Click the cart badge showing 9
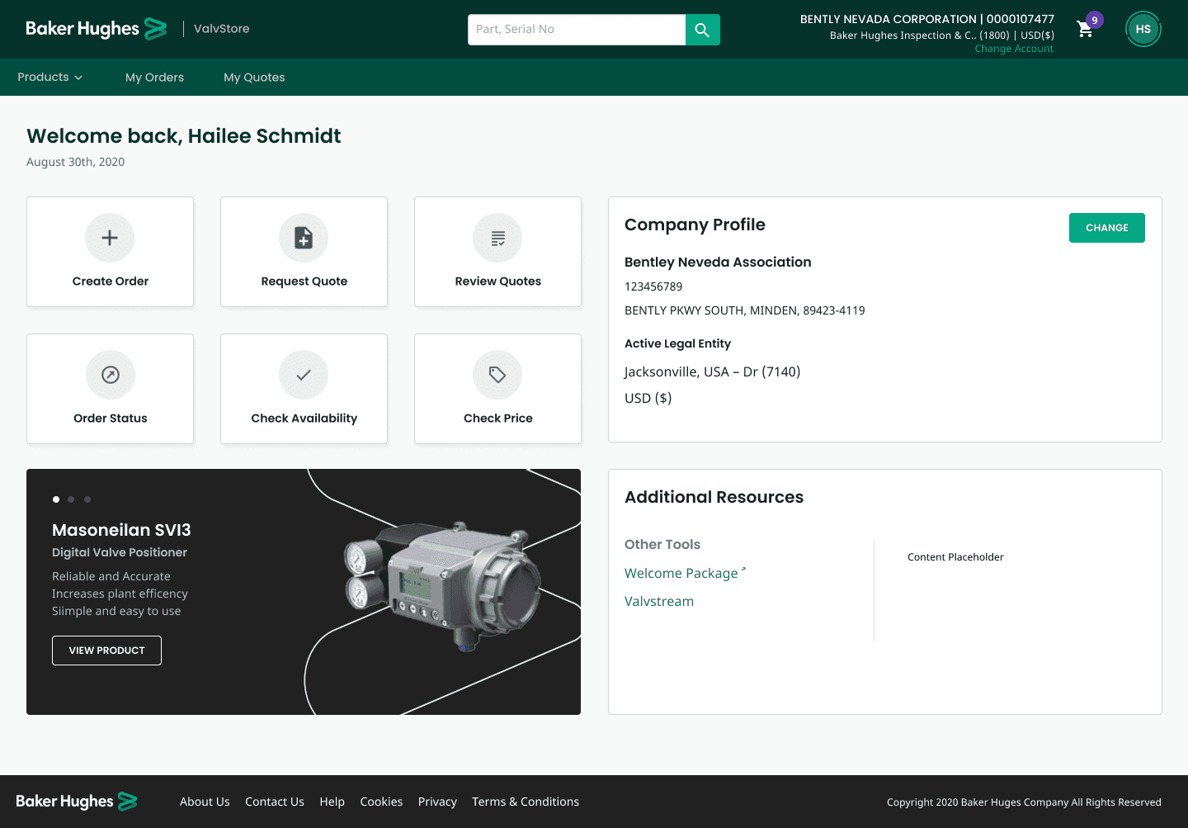1188x828 pixels. (1095, 20)
